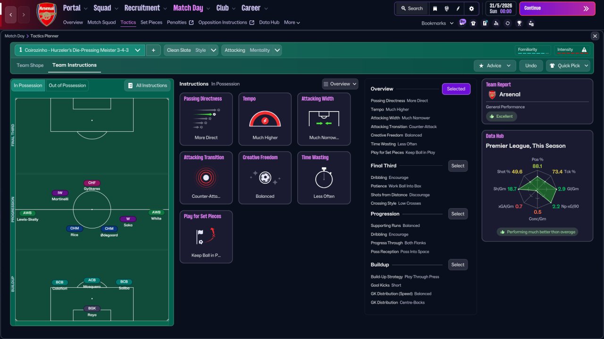
Task: Click the shirt icon in the bookmarks bar
Action: (473, 23)
